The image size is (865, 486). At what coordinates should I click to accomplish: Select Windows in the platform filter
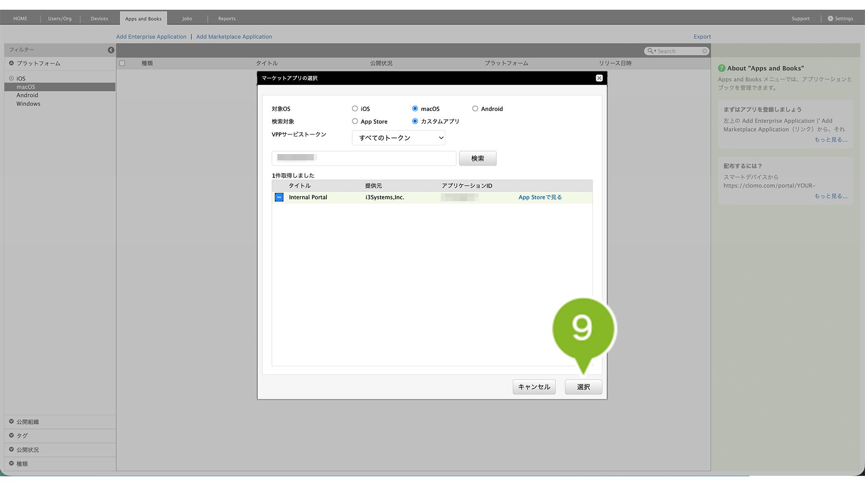[28, 104]
